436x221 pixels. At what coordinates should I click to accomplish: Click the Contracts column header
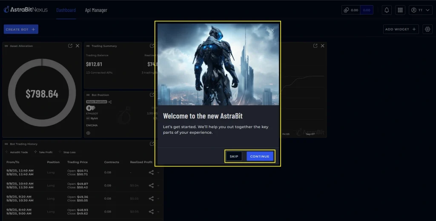112,162
